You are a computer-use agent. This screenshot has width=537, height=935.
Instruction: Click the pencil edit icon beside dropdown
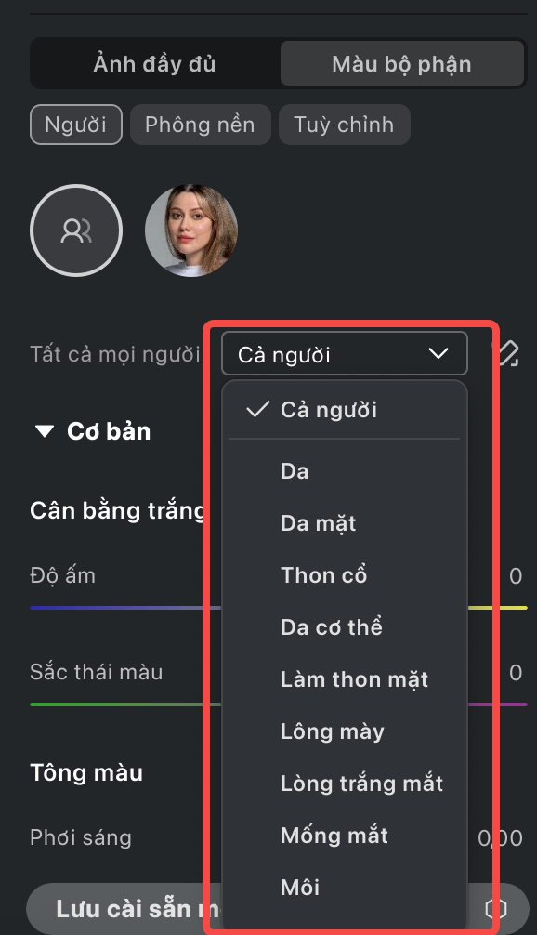coord(510,353)
